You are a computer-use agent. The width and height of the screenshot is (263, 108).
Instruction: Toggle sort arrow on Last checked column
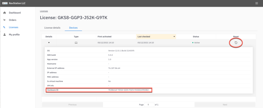coord(174,37)
